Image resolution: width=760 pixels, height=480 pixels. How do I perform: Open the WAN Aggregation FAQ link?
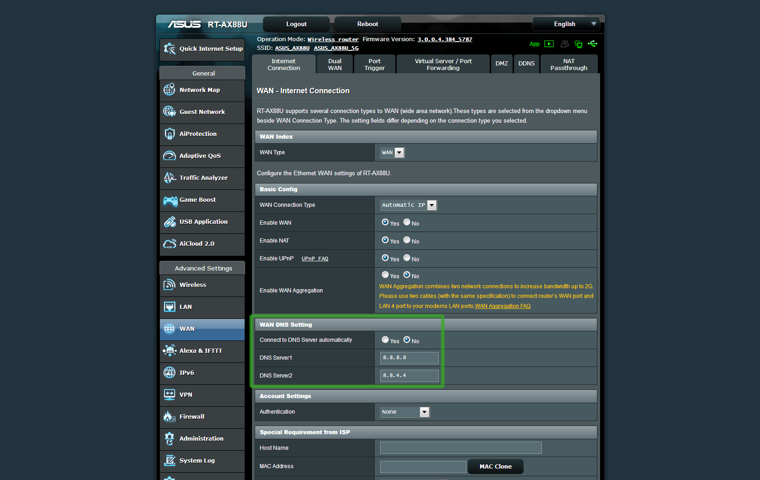(x=503, y=306)
